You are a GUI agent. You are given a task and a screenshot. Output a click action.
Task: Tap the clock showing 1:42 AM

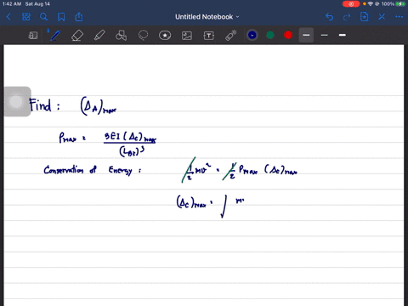pos(12,4)
